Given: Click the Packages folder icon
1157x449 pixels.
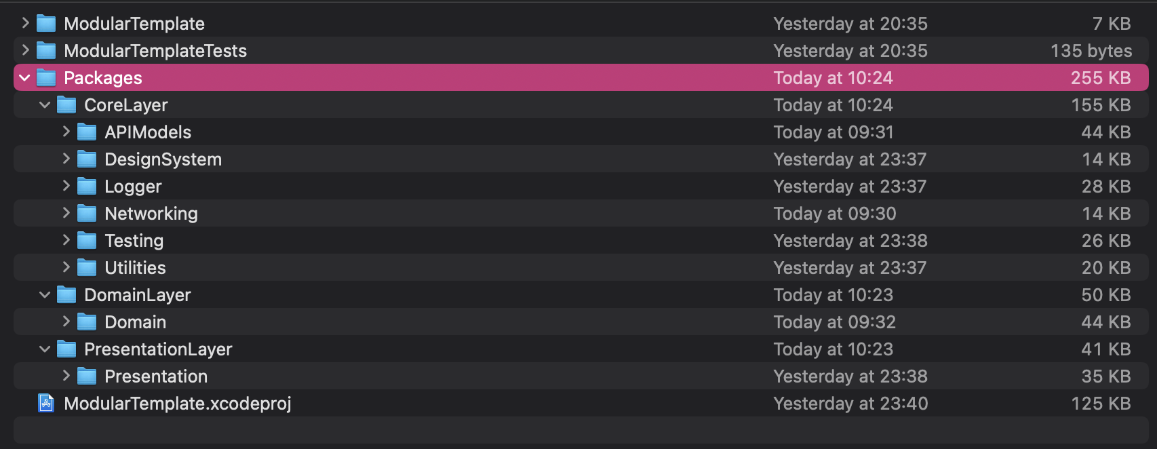Looking at the screenshot, I should click(46, 78).
